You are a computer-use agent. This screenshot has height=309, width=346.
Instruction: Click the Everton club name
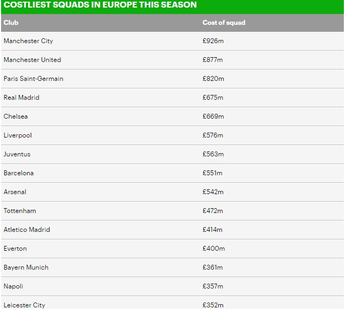tap(15, 249)
